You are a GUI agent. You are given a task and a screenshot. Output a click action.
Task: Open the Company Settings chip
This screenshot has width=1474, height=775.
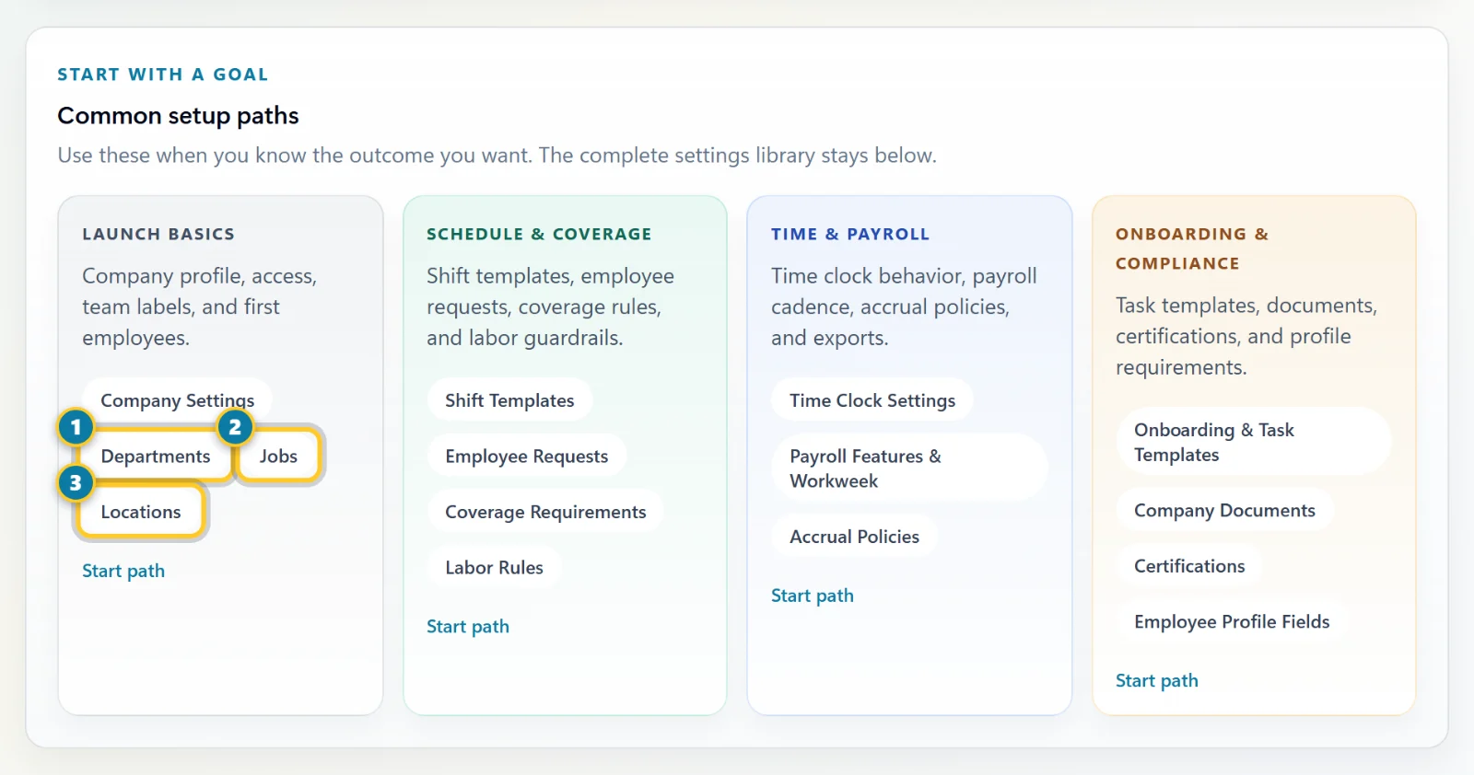pyautogui.click(x=177, y=400)
